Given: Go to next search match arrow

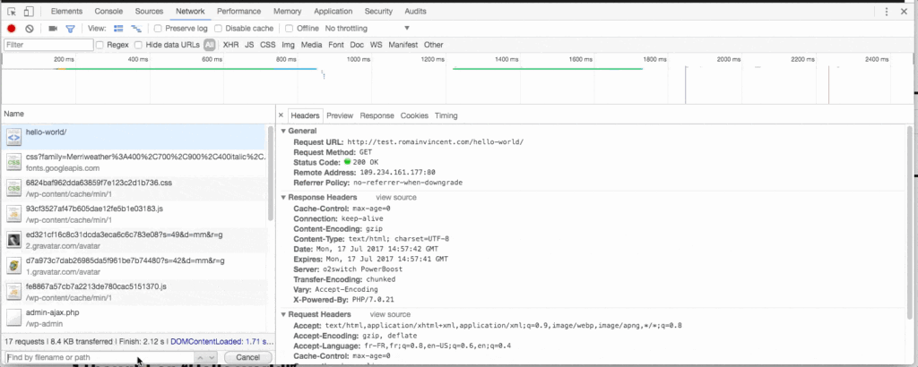Looking at the screenshot, I should [212, 357].
